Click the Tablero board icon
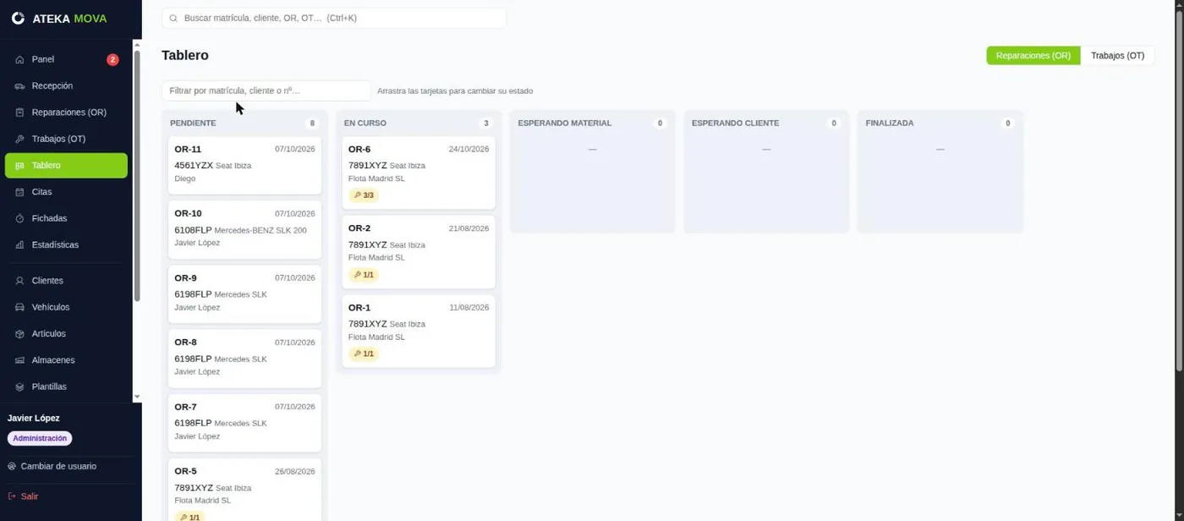 (x=20, y=166)
